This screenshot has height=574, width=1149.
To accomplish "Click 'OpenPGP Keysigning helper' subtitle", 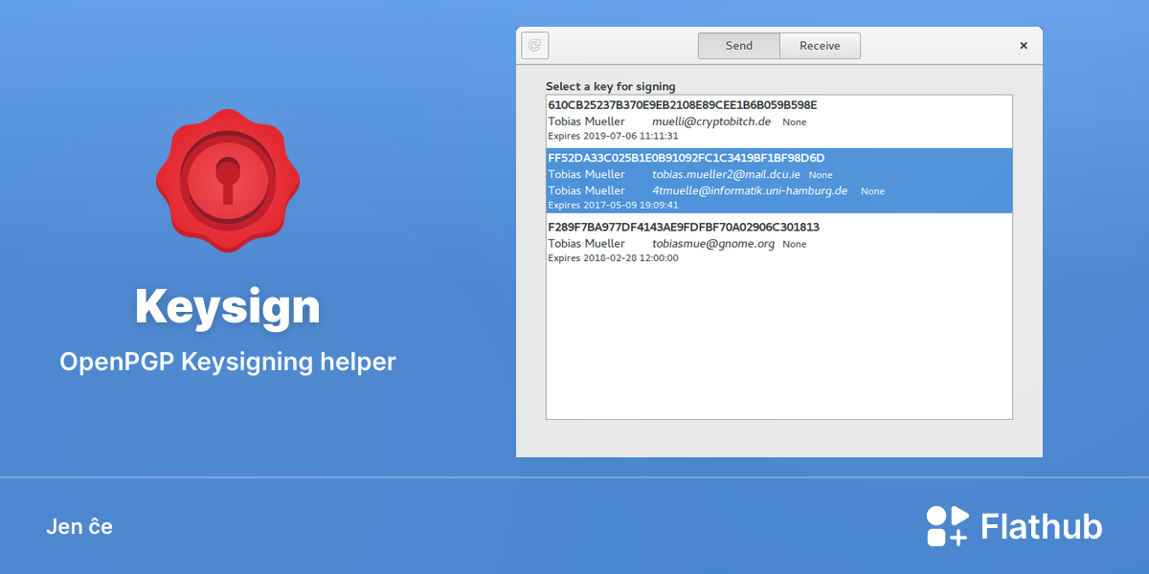I will pyautogui.click(x=228, y=363).
